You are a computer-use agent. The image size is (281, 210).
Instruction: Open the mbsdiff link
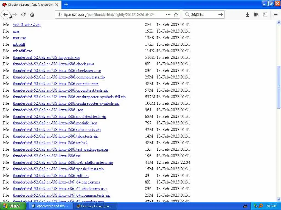pyautogui.click(x=19, y=44)
